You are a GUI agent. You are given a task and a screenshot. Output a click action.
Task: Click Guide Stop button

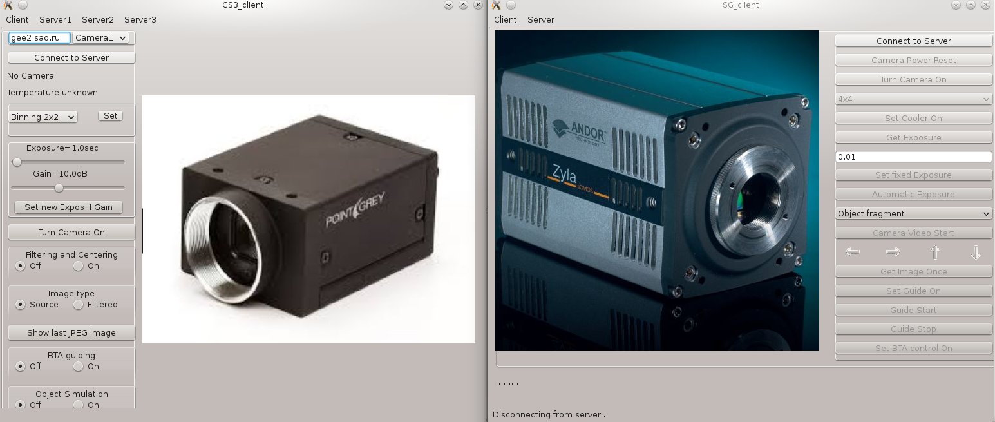[x=913, y=329]
